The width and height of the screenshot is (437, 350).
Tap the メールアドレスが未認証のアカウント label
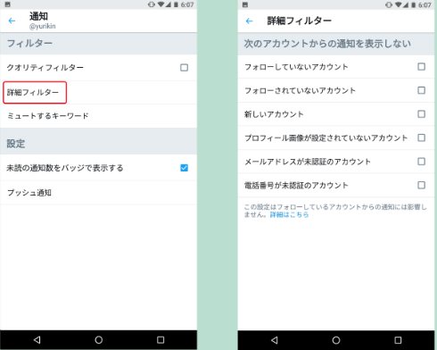(x=308, y=162)
